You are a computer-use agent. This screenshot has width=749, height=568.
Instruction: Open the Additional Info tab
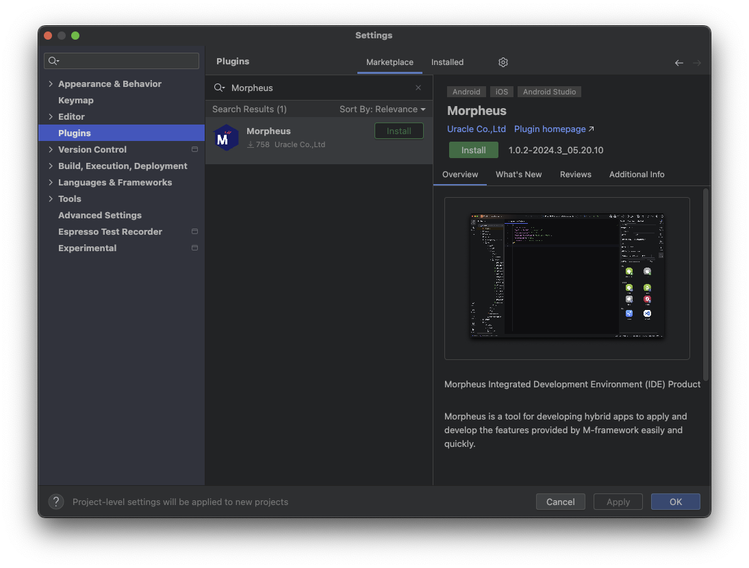coord(636,175)
